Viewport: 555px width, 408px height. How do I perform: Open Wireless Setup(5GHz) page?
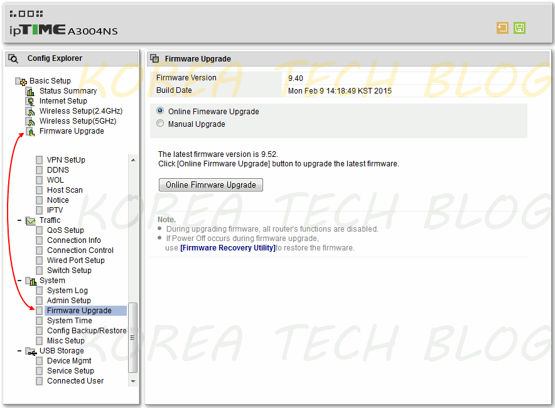[x=78, y=121]
